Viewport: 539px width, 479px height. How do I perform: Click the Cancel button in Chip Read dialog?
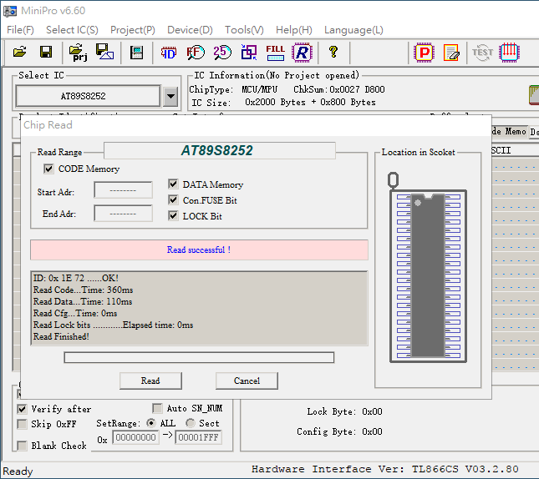[247, 381]
